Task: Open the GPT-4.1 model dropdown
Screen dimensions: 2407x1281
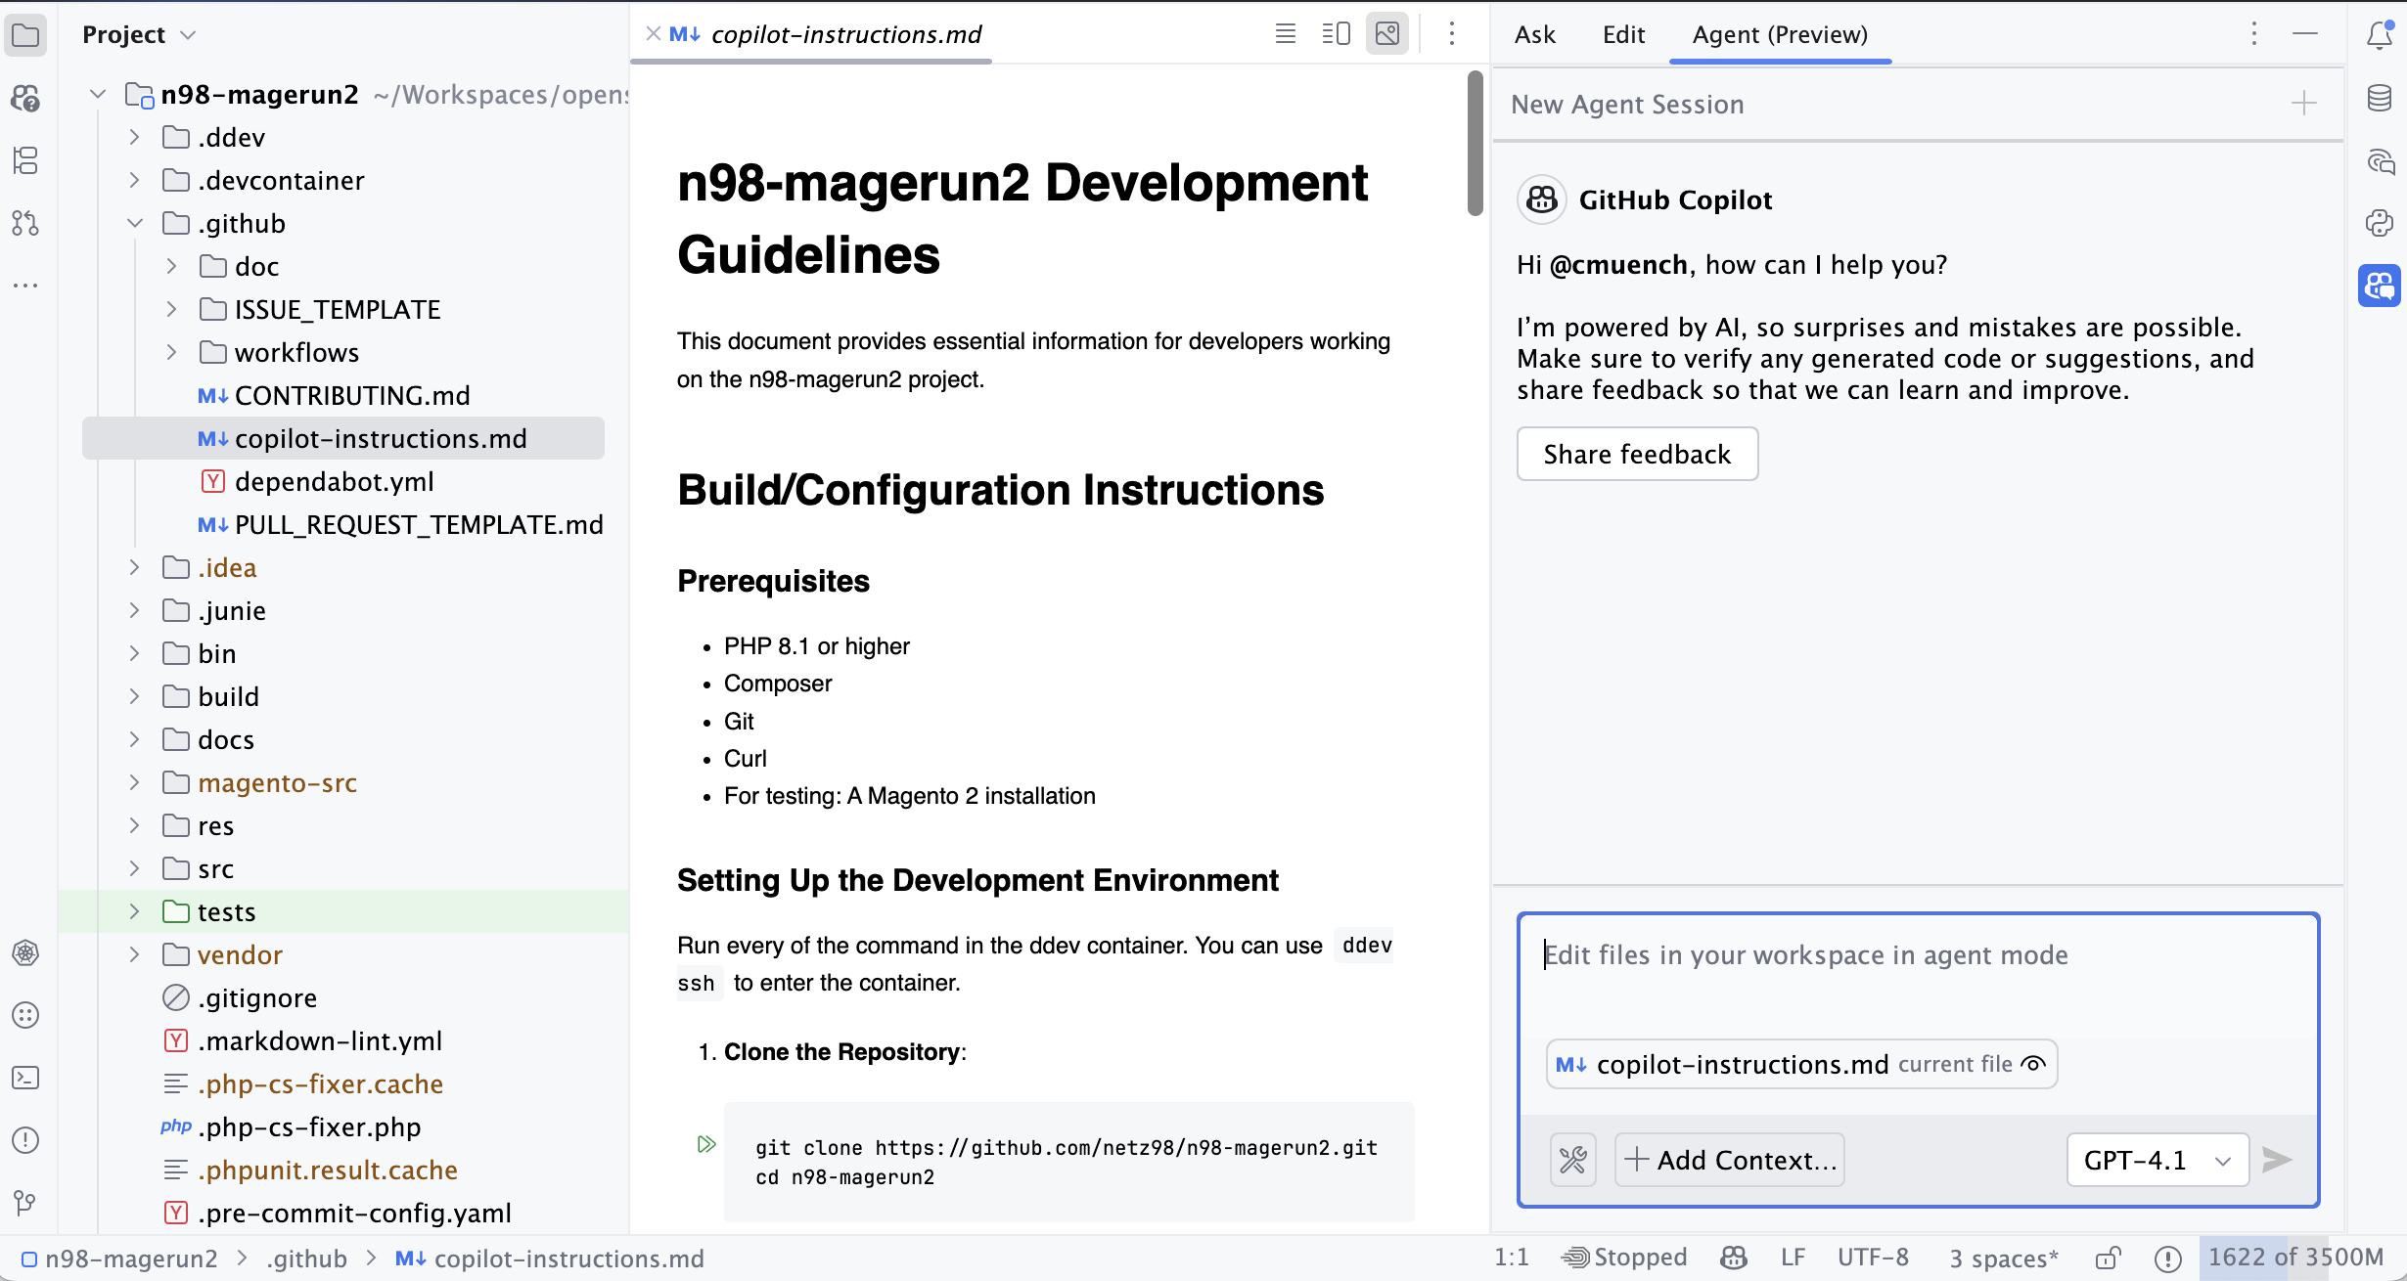Action: click(2157, 1160)
